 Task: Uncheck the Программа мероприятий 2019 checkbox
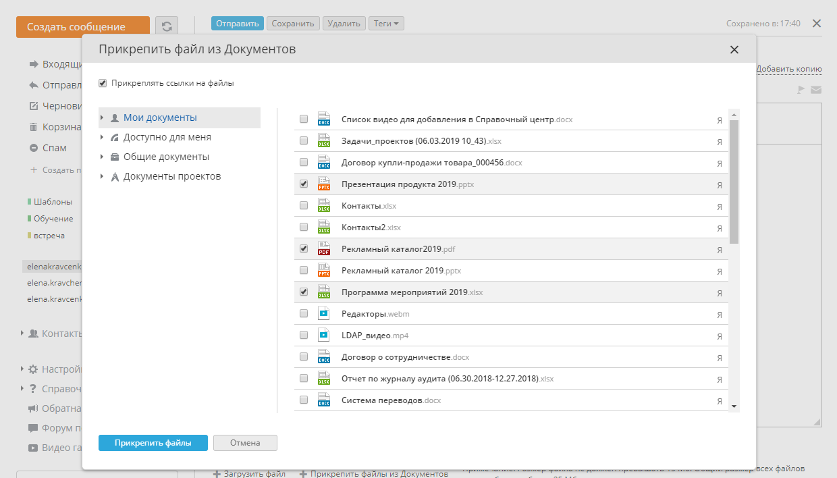click(x=304, y=292)
